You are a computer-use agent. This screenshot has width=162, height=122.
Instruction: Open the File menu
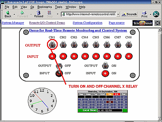coord(7,7)
